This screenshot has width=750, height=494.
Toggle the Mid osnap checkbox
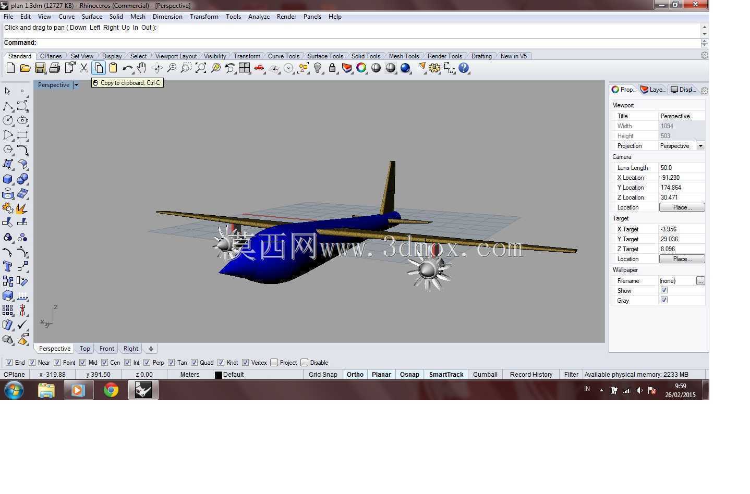click(83, 363)
